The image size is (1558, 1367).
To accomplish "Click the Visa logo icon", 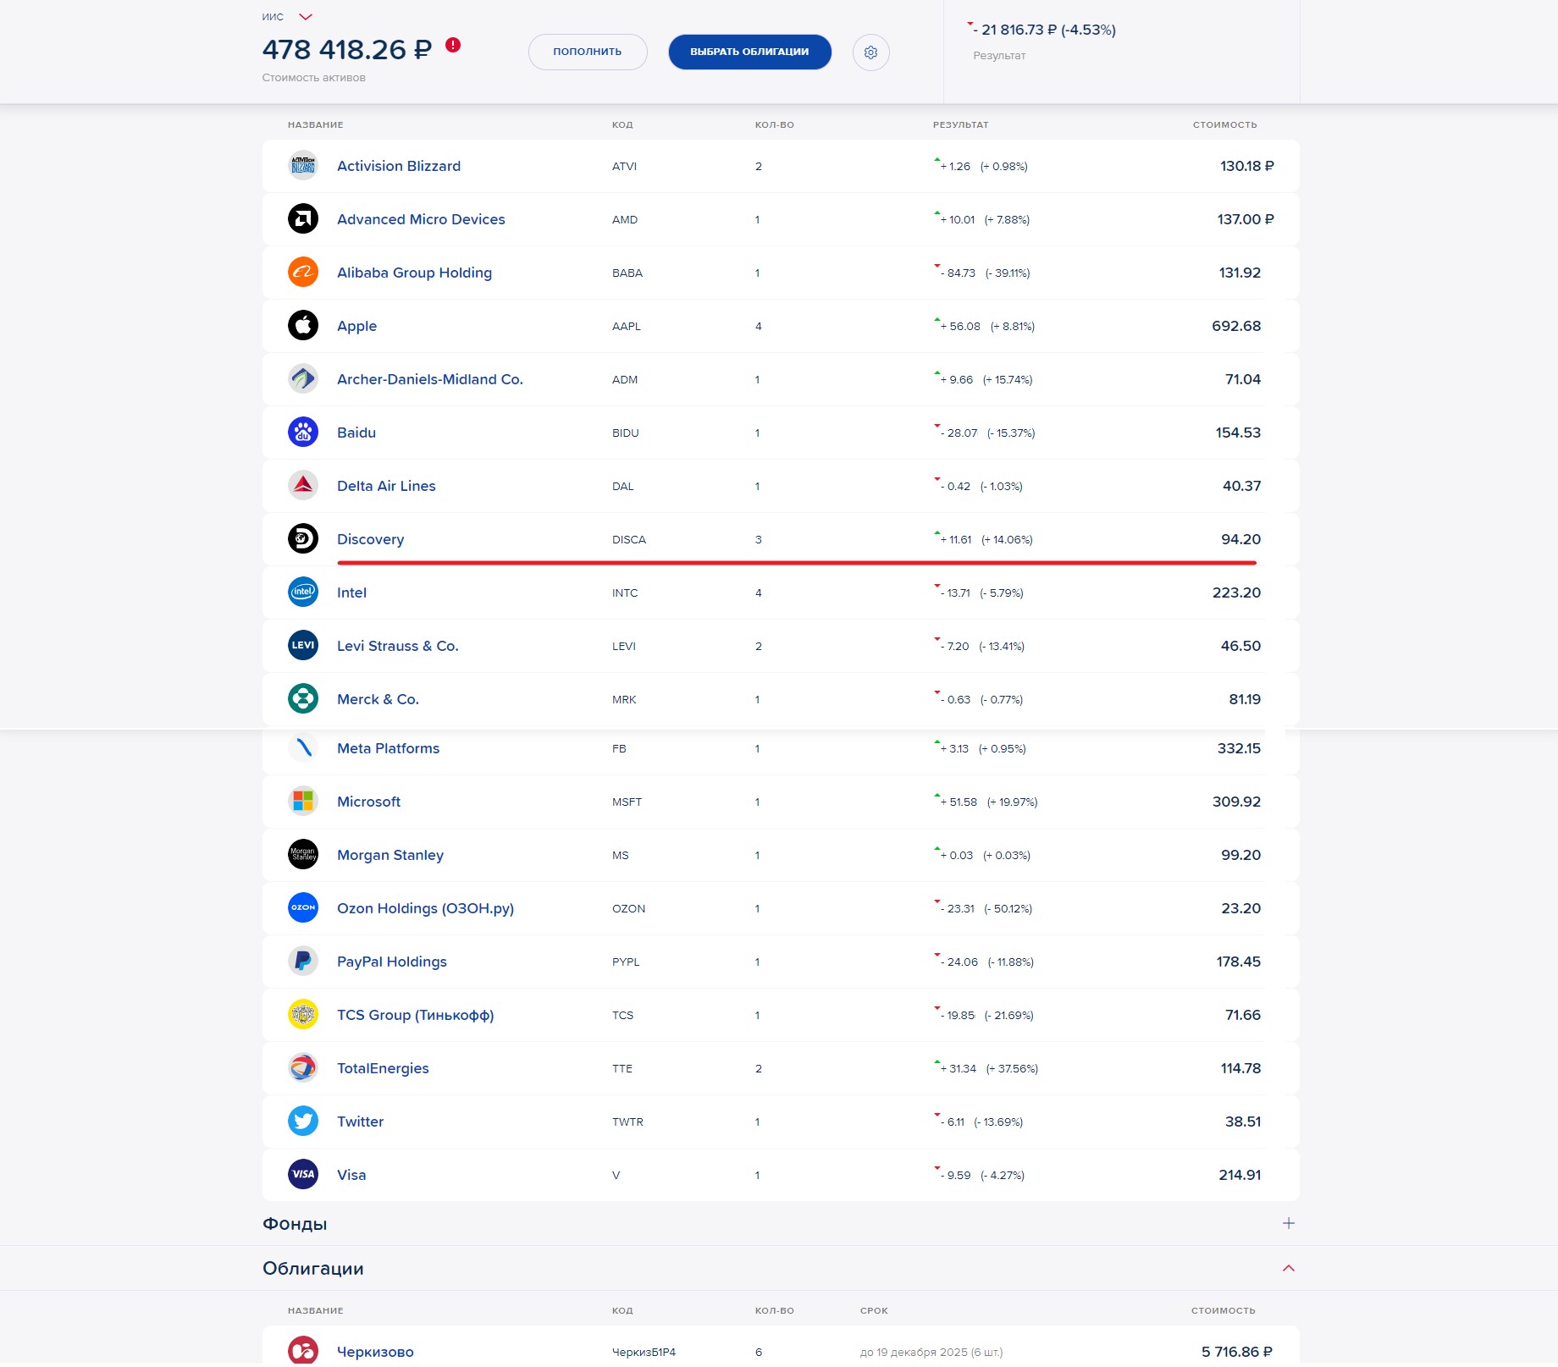I will pyautogui.click(x=303, y=1175).
